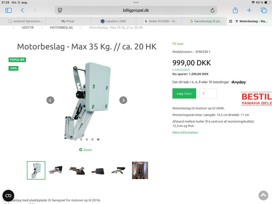Show the tab overview icon
272x204 pixels.
264,10
